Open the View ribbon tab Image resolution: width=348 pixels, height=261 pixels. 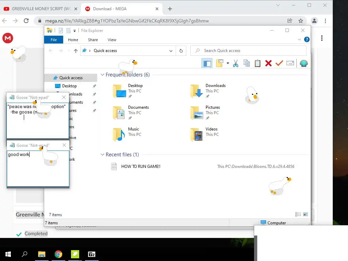tap(112, 40)
